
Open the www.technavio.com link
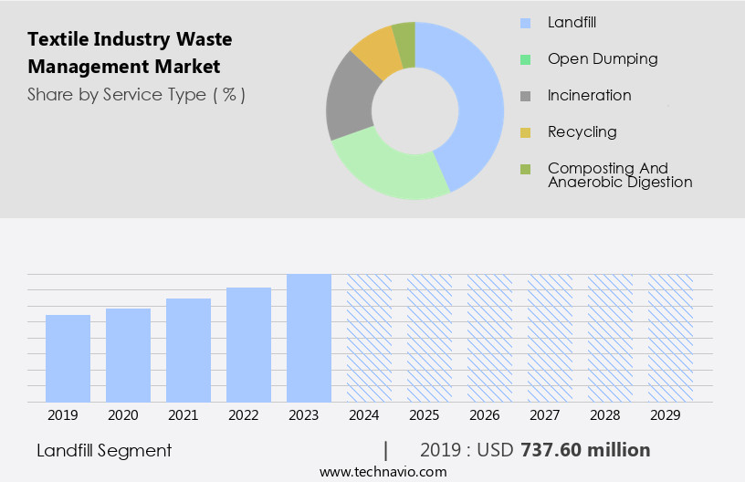[383, 471]
